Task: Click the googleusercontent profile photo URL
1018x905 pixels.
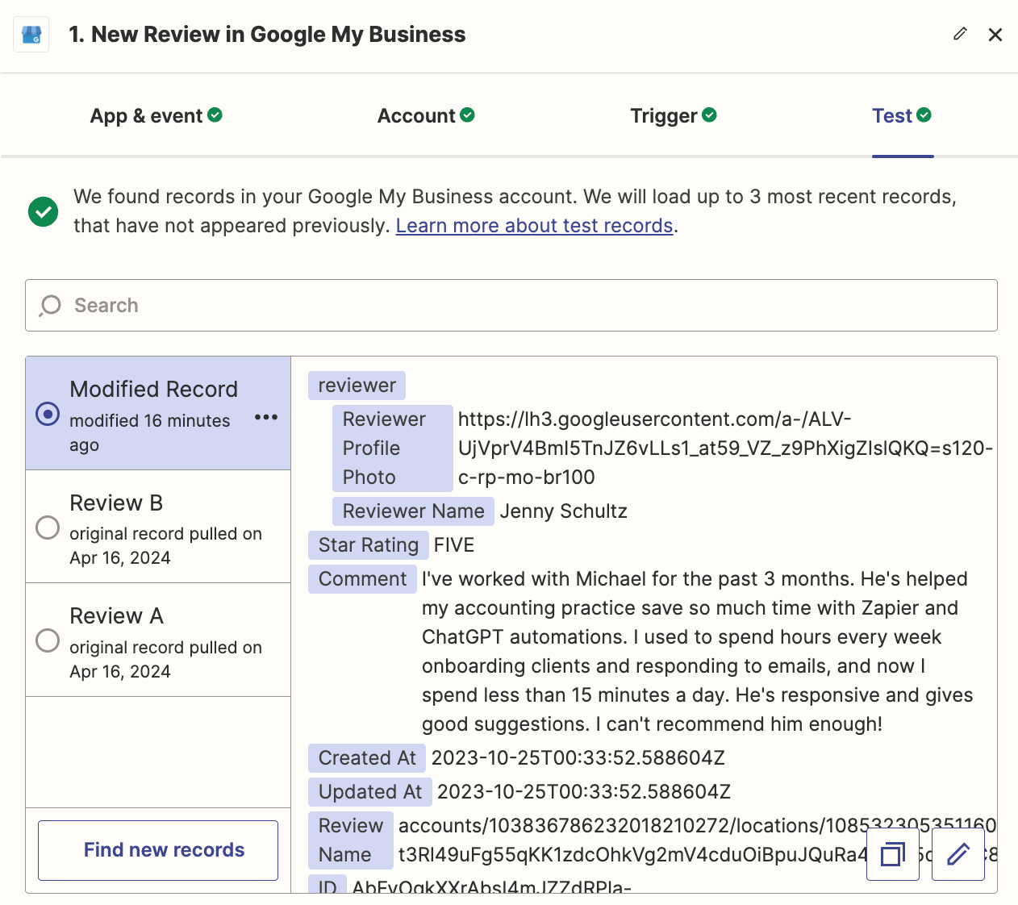Action: click(x=725, y=448)
